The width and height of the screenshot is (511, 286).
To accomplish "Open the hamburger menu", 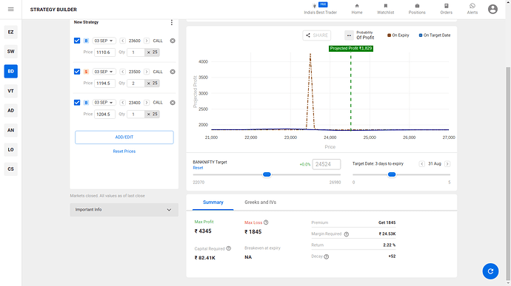I will tap(11, 9).
